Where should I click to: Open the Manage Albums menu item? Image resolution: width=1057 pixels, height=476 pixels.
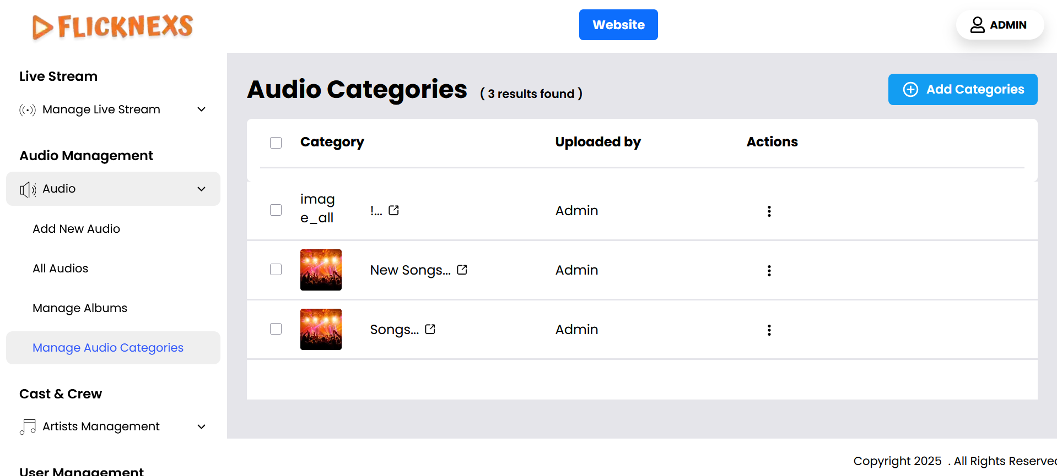coord(80,308)
